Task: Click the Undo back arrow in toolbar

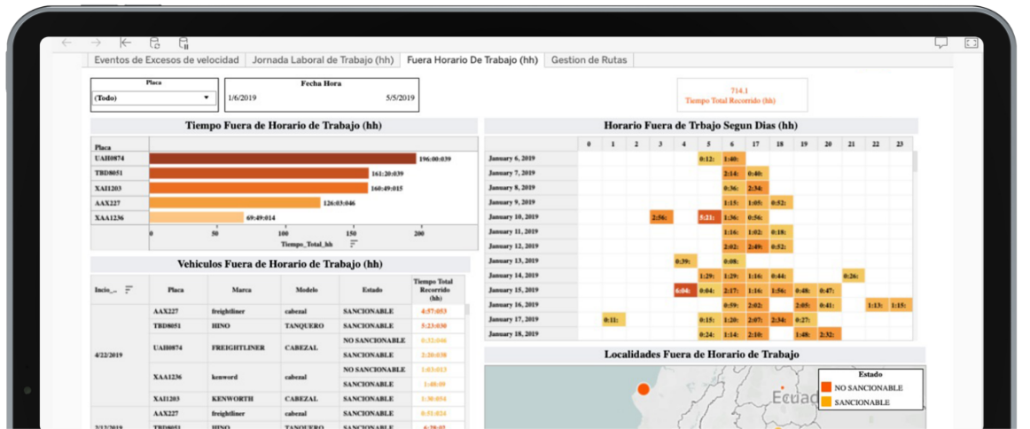Action: 67,43
